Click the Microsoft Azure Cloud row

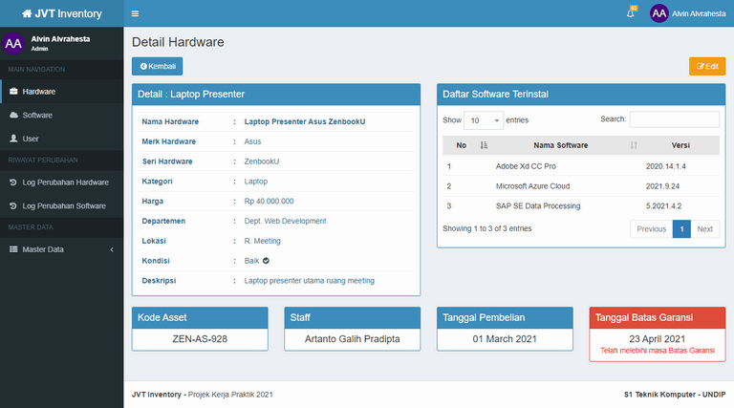581,185
